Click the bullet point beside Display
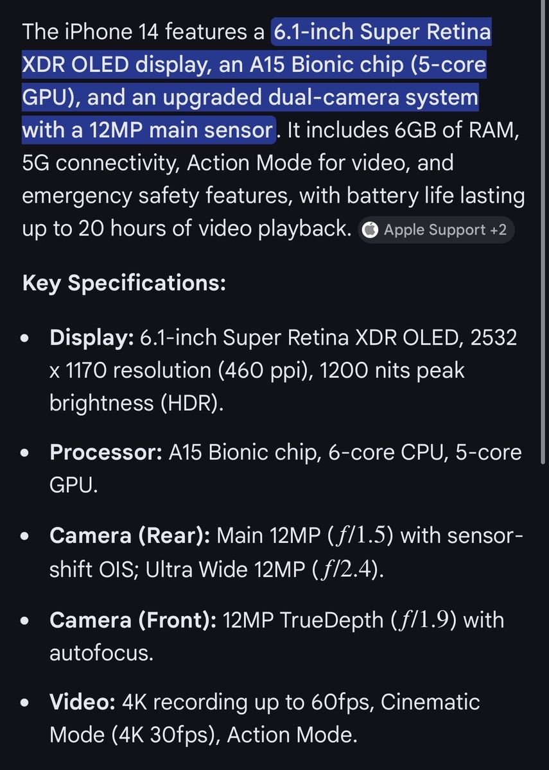The height and width of the screenshot is (770, 549). pyautogui.click(x=26, y=339)
